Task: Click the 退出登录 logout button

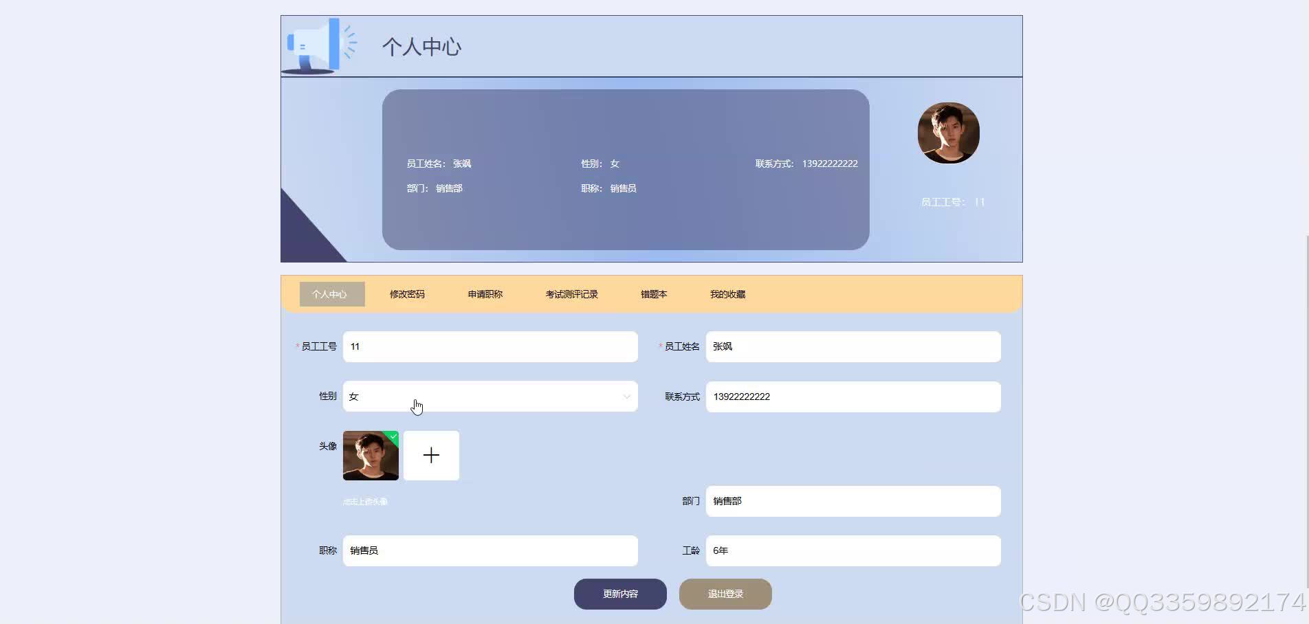Action: [725, 594]
